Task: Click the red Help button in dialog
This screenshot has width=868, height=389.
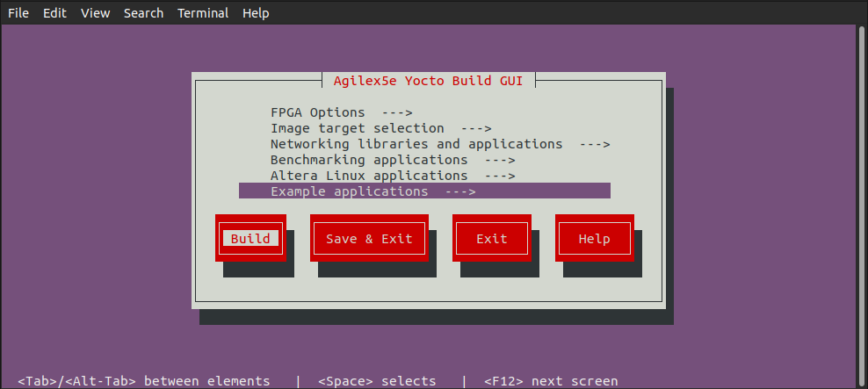Action: (x=595, y=239)
